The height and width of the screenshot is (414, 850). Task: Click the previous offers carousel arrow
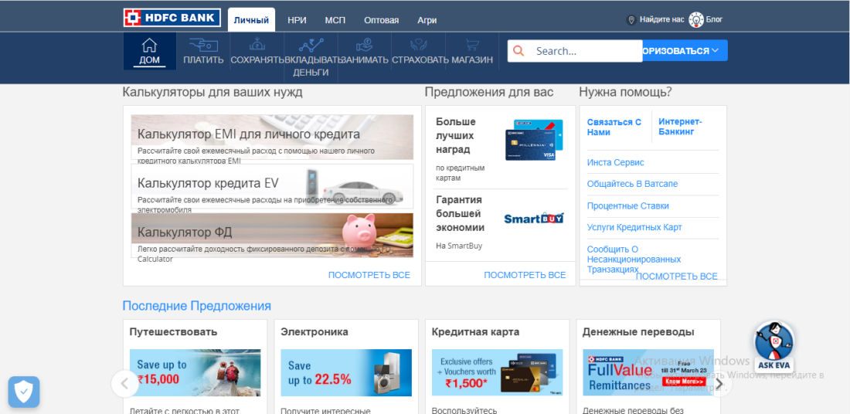pyautogui.click(x=124, y=384)
